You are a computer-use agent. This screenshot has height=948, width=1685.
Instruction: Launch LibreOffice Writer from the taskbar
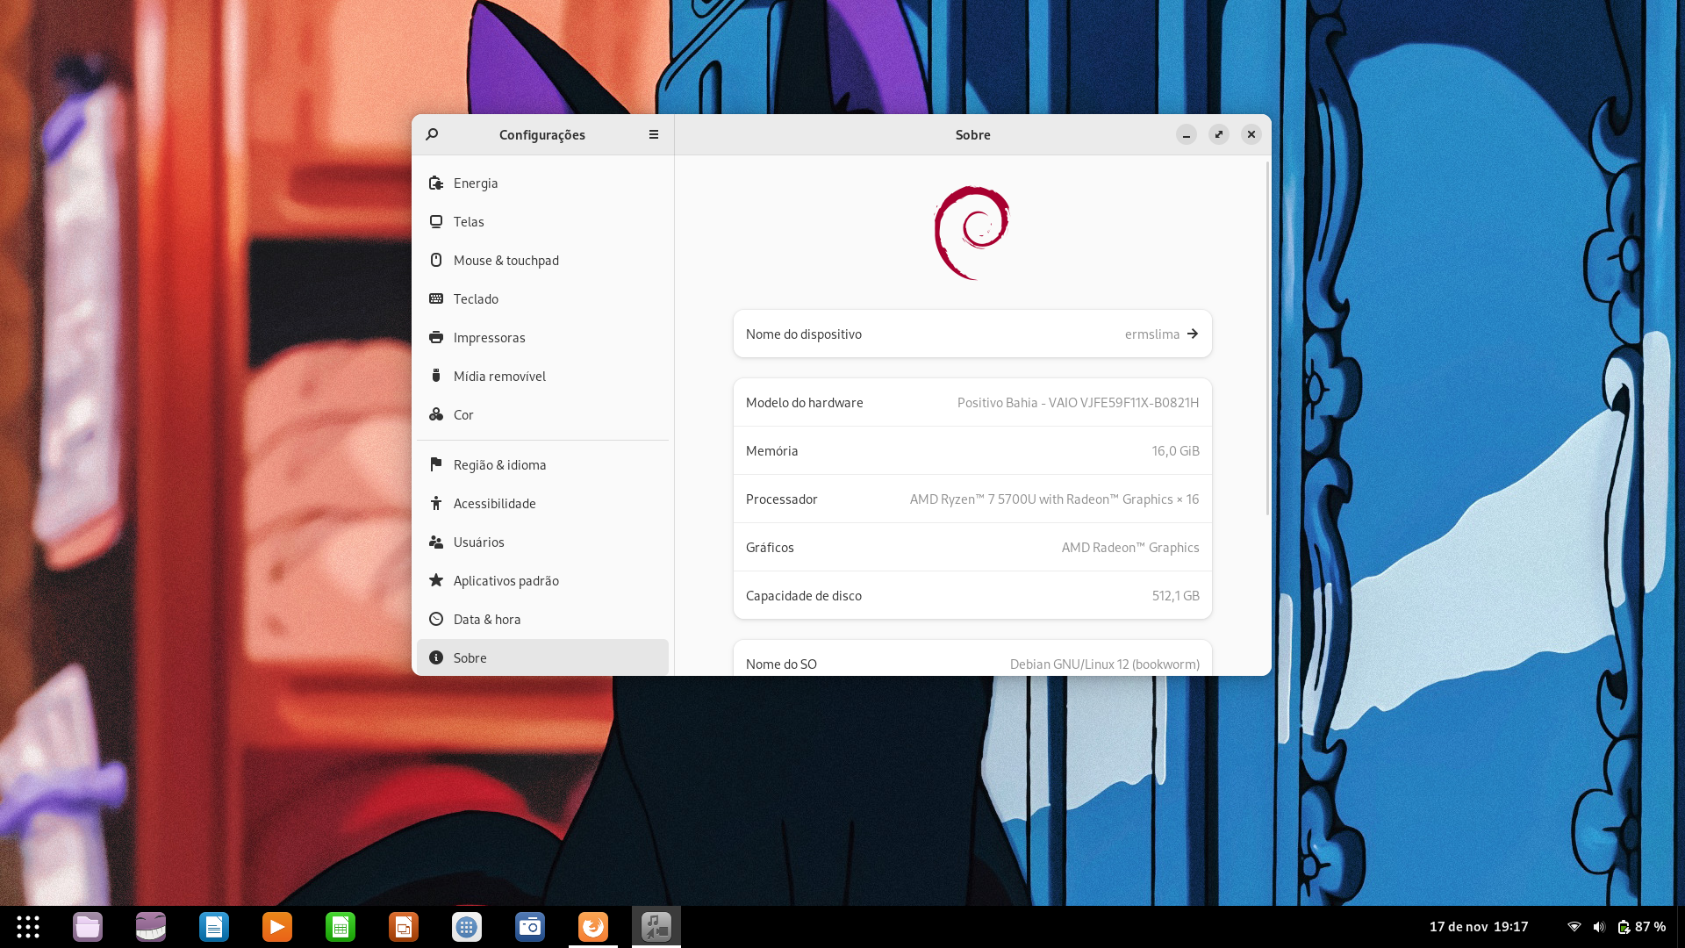(214, 927)
